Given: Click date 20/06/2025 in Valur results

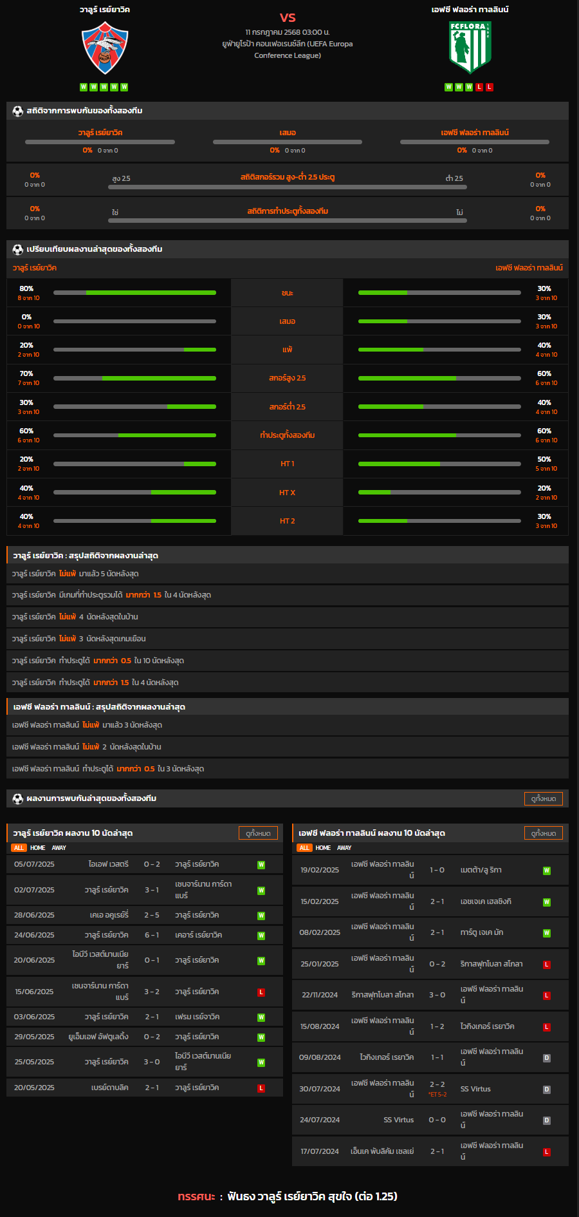Looking at the screenshot, I should 35,960.
